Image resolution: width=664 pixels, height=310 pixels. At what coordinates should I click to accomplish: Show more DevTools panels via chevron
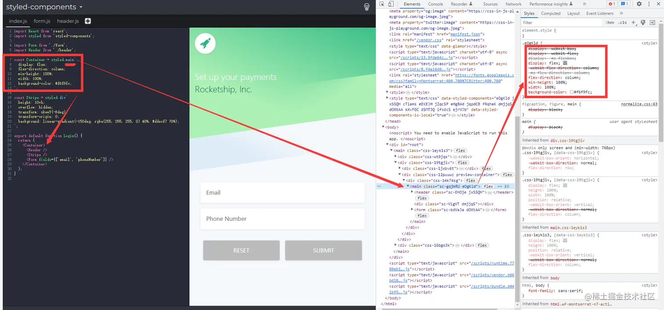coord(584,4)
